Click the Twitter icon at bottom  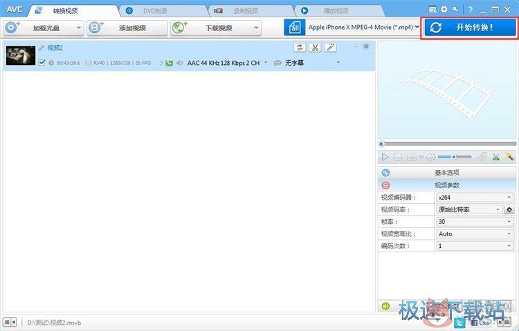(459, 323)
